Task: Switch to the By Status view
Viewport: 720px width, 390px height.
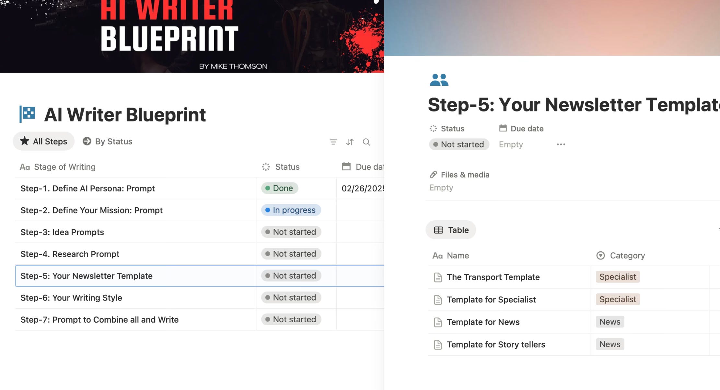Action: click(x=108, y=142)
